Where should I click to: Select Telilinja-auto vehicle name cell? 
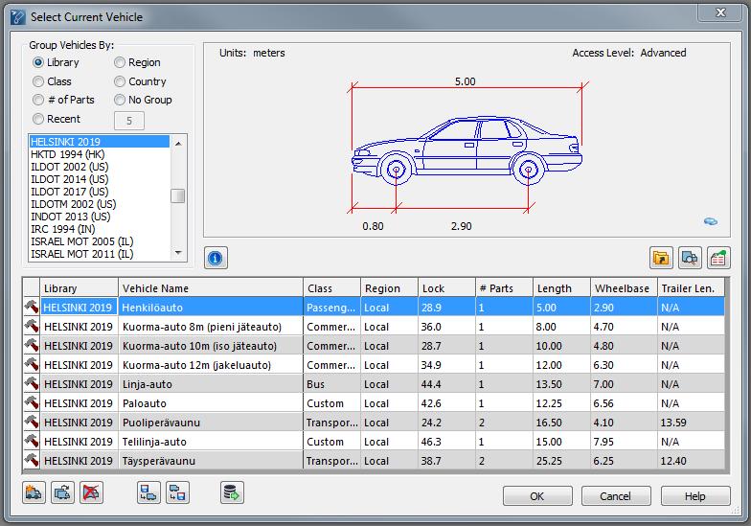coord(211,441)
